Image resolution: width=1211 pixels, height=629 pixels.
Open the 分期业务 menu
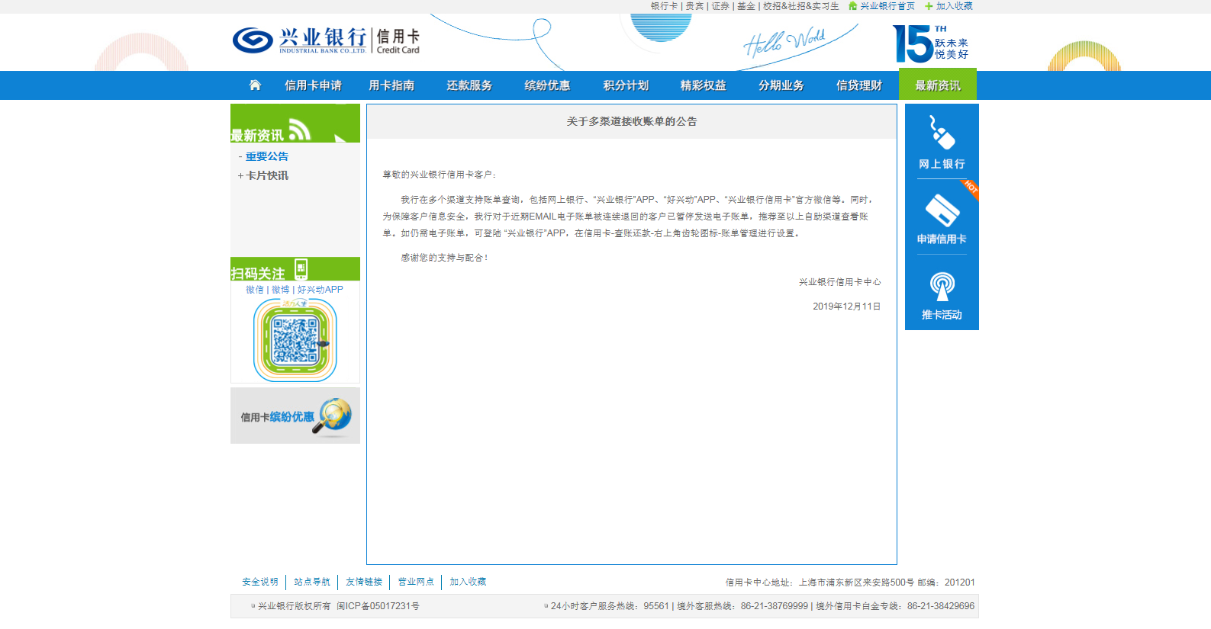coord(781,85)
